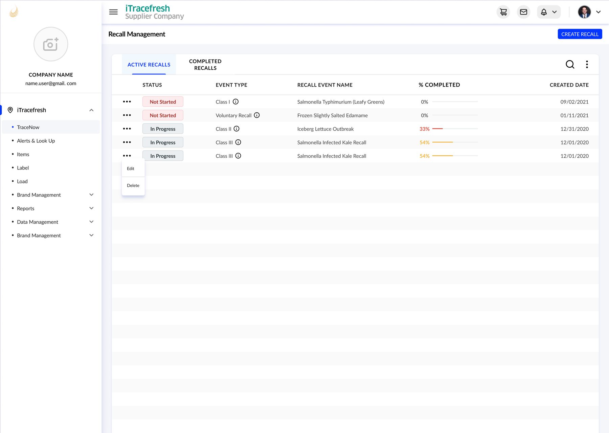The width and height of the screenshot is (609, 433).
Task: Show info for Class II event type
Action: pyautogui.click(x=236, y=129)
